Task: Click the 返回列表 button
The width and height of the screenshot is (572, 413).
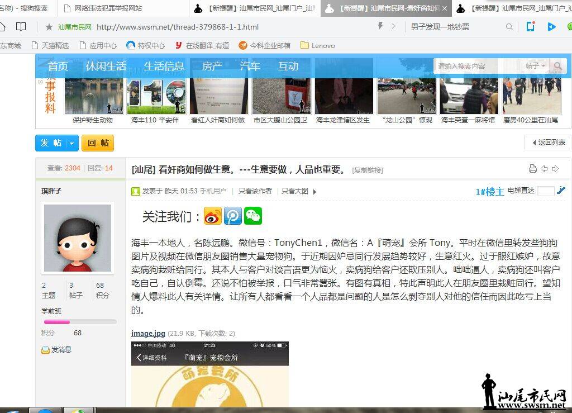Action: 548,143
